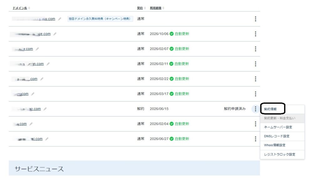Click pencil icon for domain expiring 2026/02/11

click(x=48, y=64)
